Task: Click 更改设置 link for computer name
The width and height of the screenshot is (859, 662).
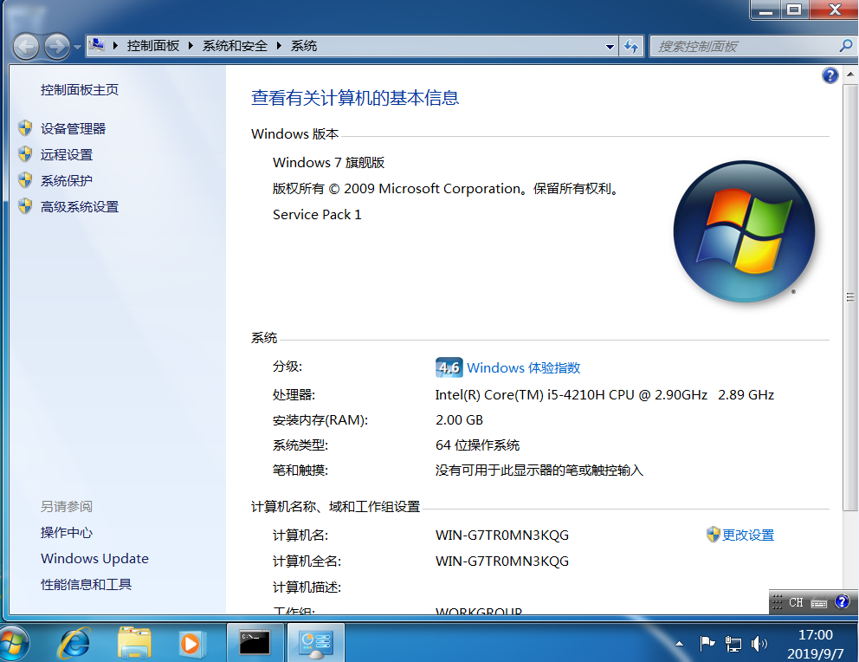Action: pos(748,535)
